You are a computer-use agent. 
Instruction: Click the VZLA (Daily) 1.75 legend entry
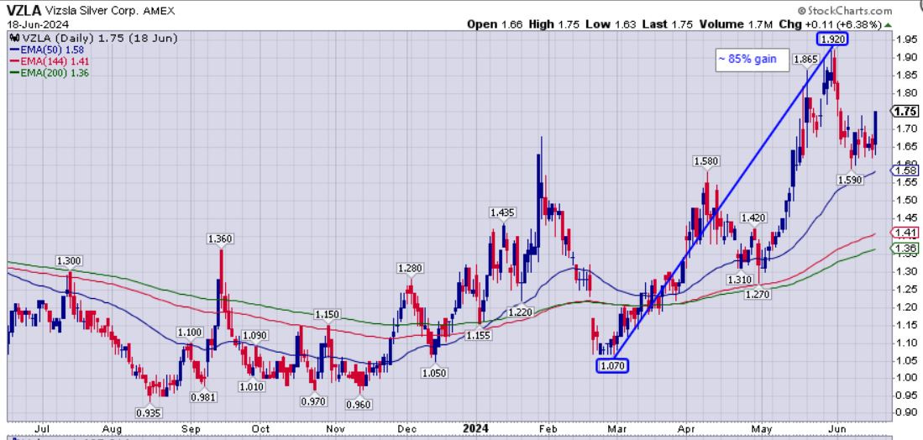93,38
